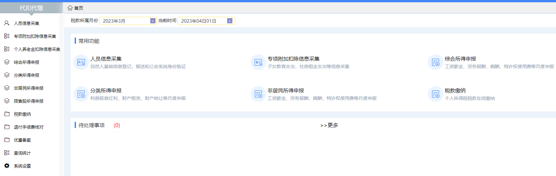Click the 2023年04月01日 date field
The width and height of the screenshot is (556, 176).
pos(206,21)
